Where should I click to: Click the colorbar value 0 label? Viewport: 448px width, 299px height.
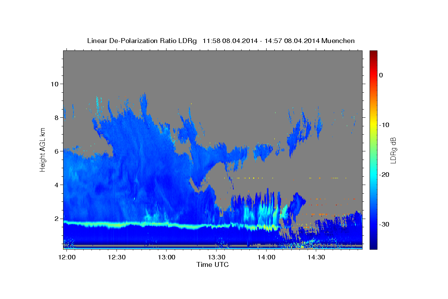coord(381,75)
